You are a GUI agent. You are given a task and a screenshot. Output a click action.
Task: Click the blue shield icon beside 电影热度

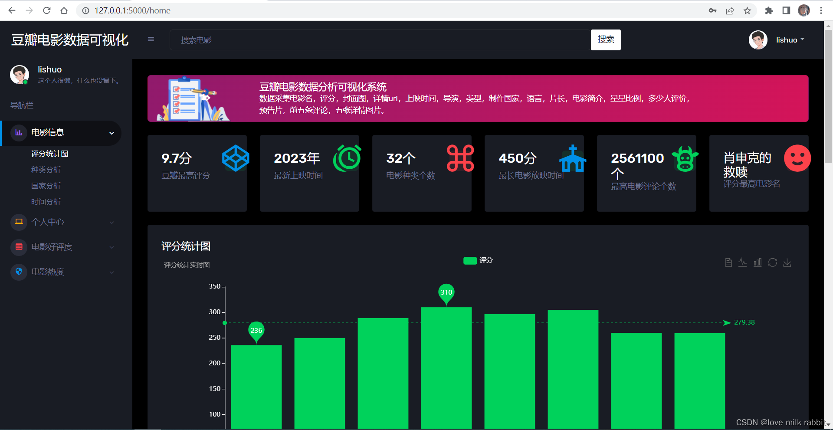pos(19,271)
